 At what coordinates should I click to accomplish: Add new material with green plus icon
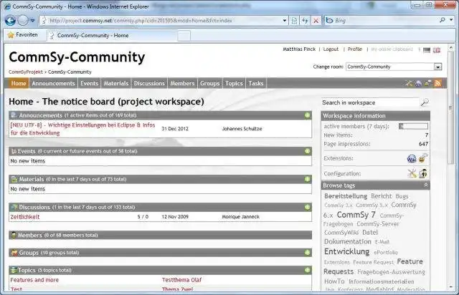point(307,179)
